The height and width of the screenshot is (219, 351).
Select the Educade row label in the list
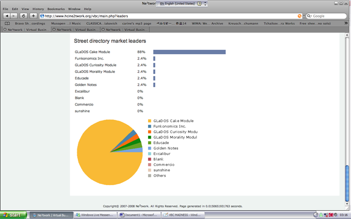(82, 78)
